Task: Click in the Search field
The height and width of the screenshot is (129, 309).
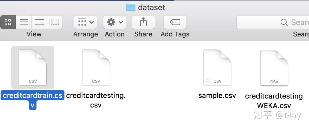Action: [x=296, y=22]
